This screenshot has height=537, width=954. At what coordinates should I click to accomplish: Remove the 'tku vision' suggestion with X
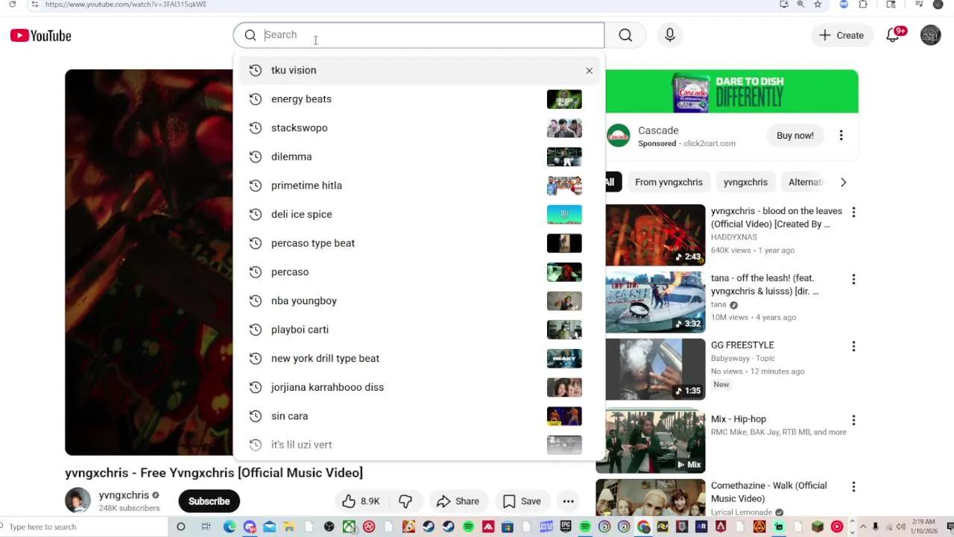[x=589, y=70]
